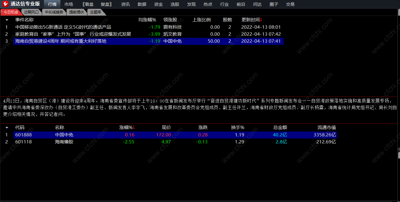Click the 172.00 current price
400x202 pixels.
(x=164, y=135)
